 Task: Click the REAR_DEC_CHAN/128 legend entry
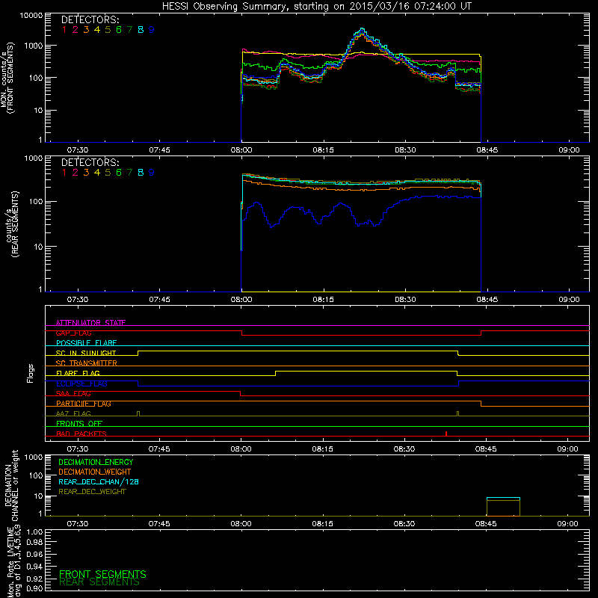[x=99, y=481]
